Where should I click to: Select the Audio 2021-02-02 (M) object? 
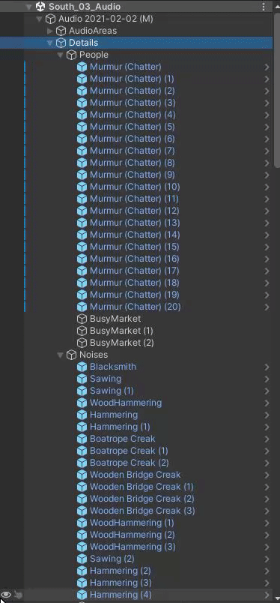click(x=106, y=19)
